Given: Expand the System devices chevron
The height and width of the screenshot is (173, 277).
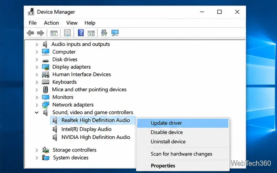Looking at the screenshot, I should (36, 158).
